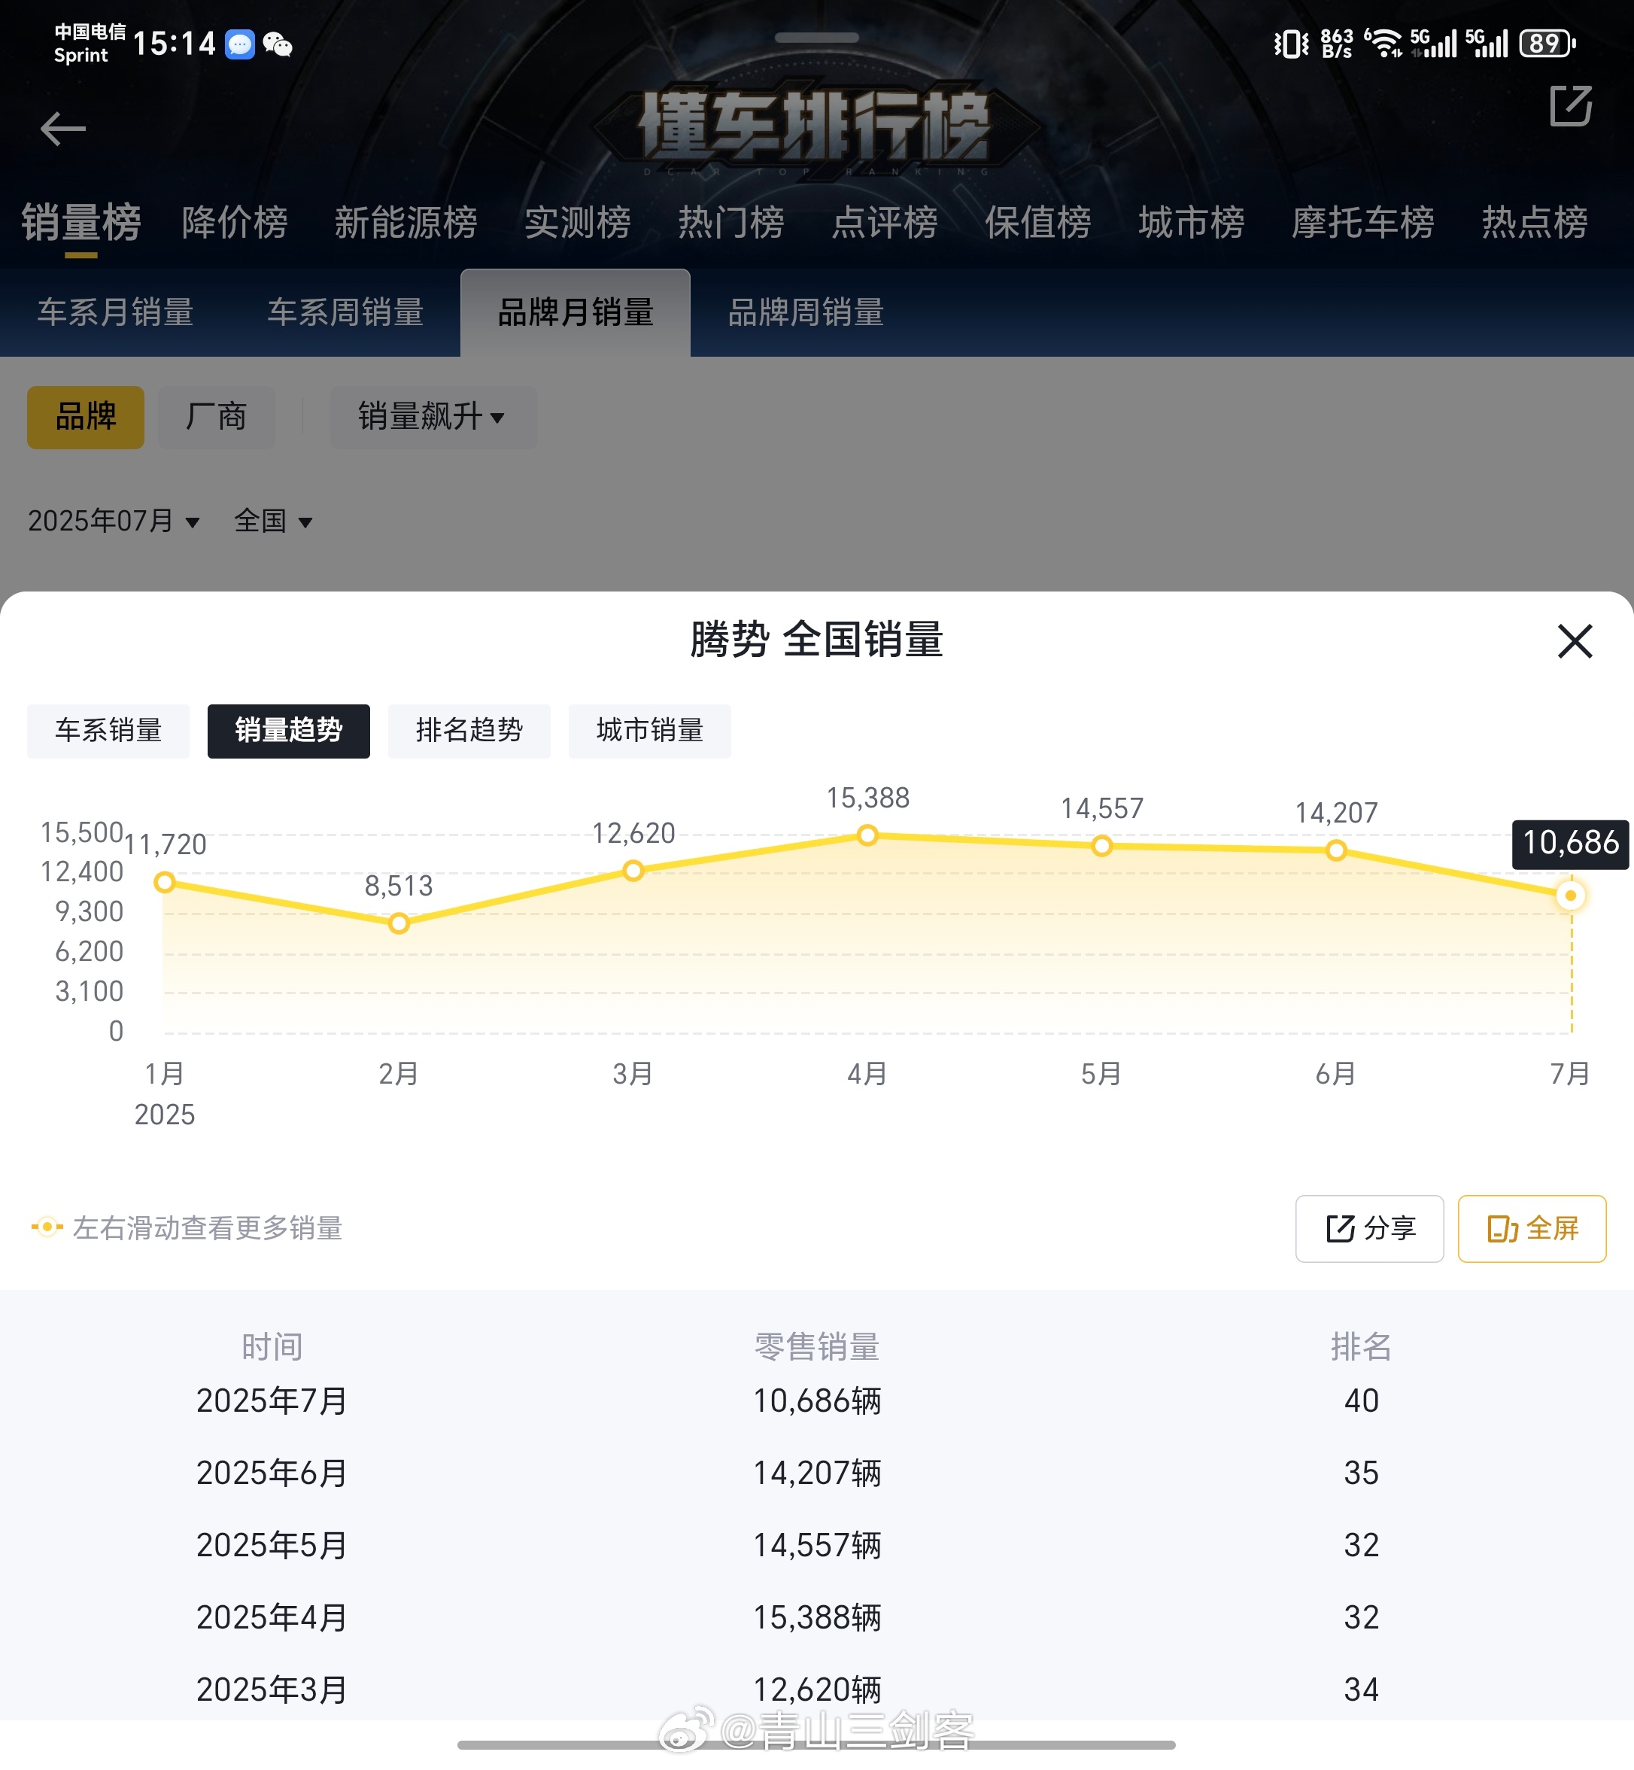Viewport: 1634px width, 1770px height.
Task: Tap the 14,207辆 sales value
Action: coord(817,1473)
